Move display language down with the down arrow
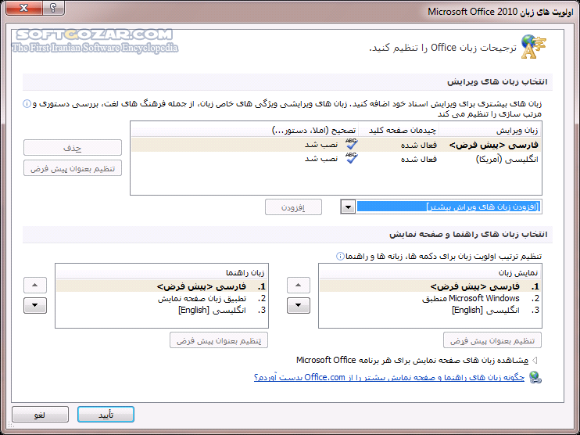The width and height of the screenshot is (580, 435). [299, 305]
